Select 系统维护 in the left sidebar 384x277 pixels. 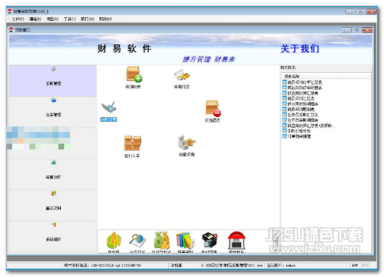coord(53,237)
